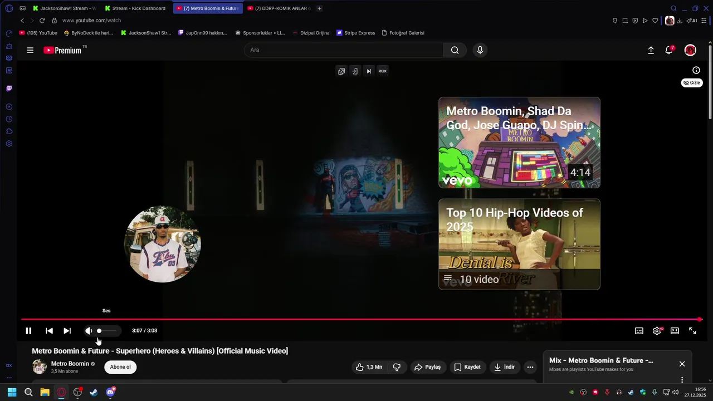Viewport: 713px width, 401px height.
Task: Pause the video with the pause button
Action: (28, 331)
